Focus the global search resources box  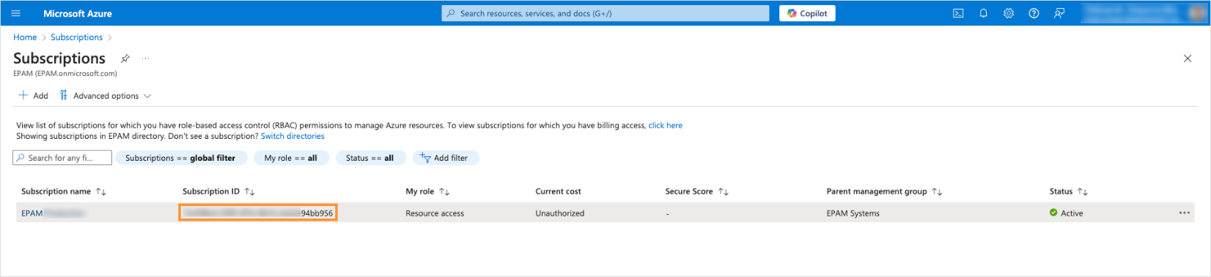[605, 13]
